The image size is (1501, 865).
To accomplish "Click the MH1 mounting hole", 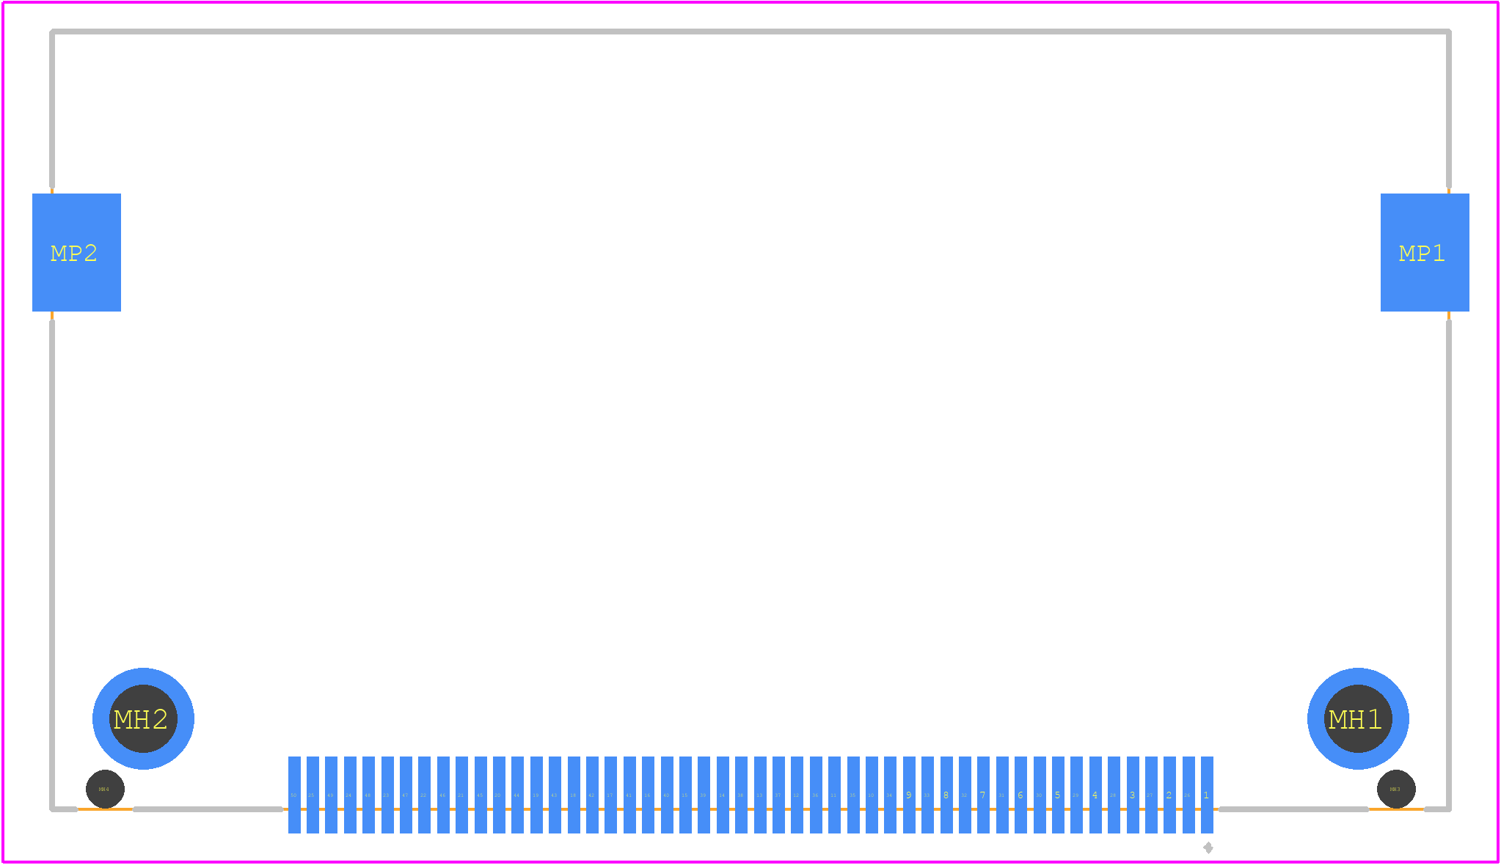I will tap(1358, 718).
